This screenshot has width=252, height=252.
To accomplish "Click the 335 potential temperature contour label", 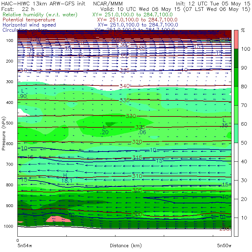I will [125, 100].
